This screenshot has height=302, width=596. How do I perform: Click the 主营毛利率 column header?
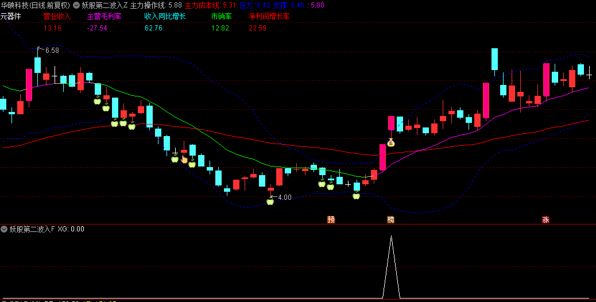pyautogui.click(x=104, y=17)
